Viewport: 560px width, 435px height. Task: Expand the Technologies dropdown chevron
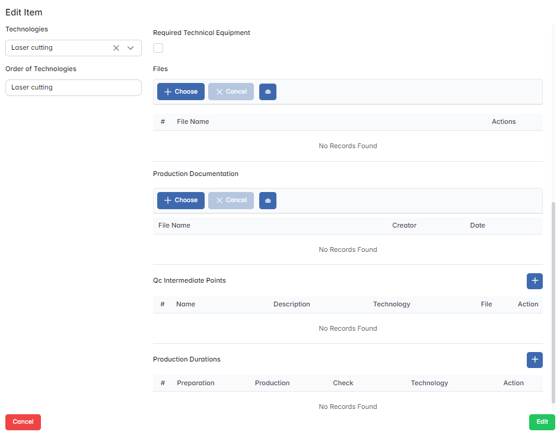pyautogui.click(x=131, y=48)
